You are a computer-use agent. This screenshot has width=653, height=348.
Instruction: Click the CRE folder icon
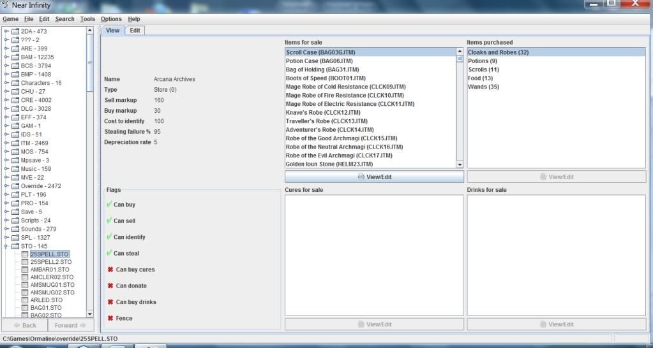pos(15,100)
